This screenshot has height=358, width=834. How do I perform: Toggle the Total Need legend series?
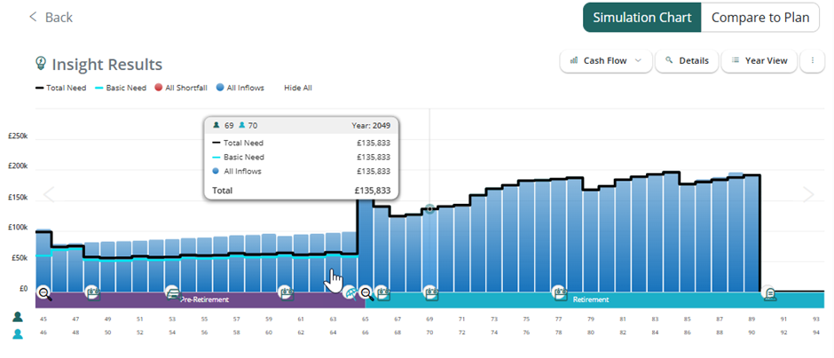61,88
